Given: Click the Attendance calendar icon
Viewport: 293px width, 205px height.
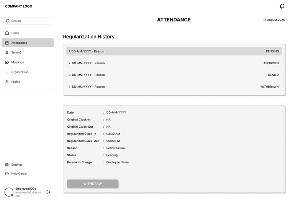Looking at the screenshot, I should [x=7, y=43].
